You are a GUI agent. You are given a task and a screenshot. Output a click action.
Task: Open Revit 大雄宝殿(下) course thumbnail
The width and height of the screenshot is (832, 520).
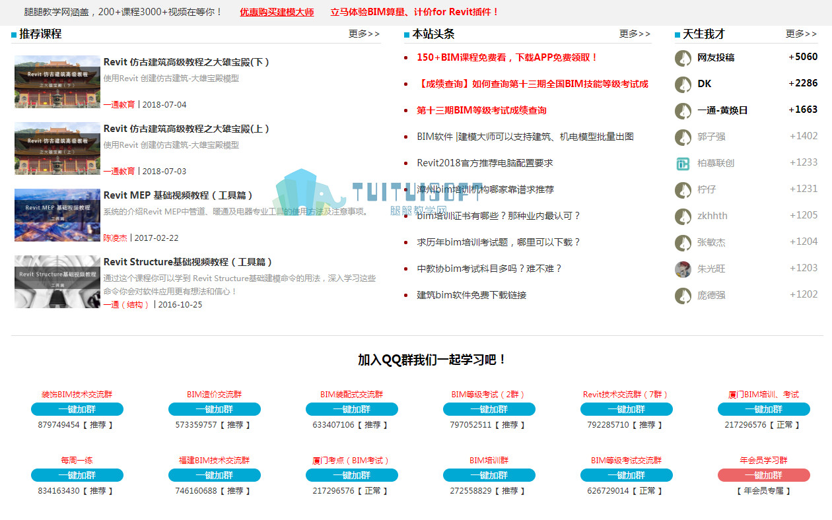(57, 82)
